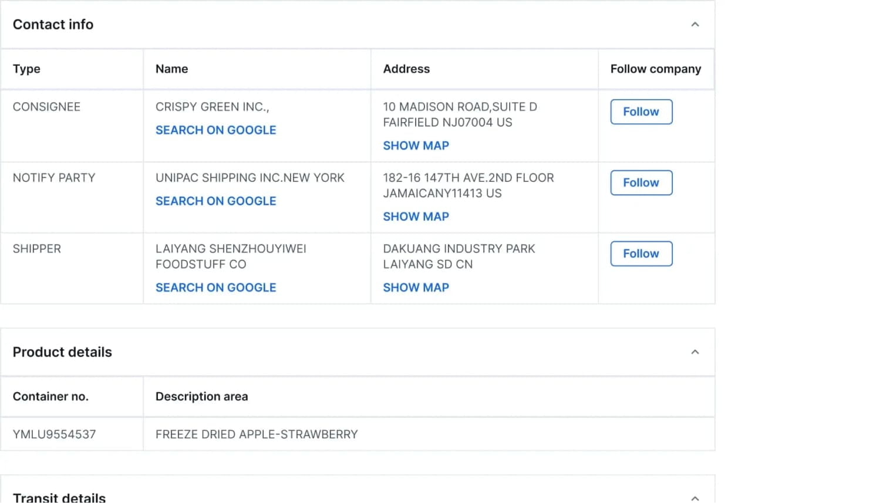This screenshot has width=883, height=503.
Task: Collapse the Contact info section
Action: [695, 25]
